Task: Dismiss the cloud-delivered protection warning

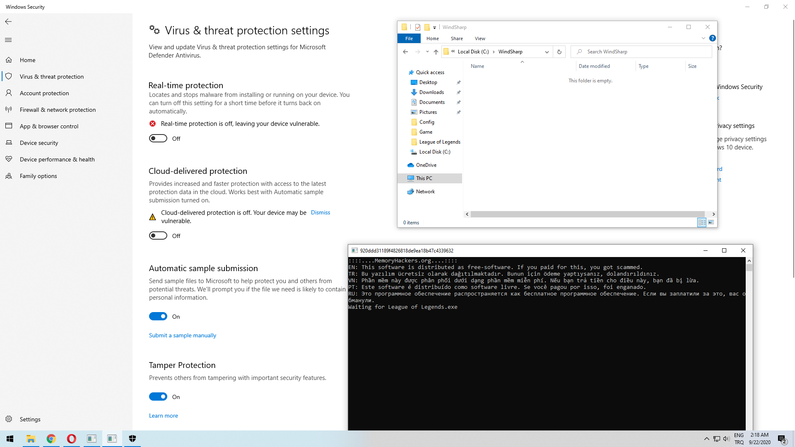Action: (x=320, y=212)
